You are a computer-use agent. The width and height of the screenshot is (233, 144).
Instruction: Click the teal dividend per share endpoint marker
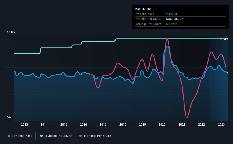click(x=228, y=39)
